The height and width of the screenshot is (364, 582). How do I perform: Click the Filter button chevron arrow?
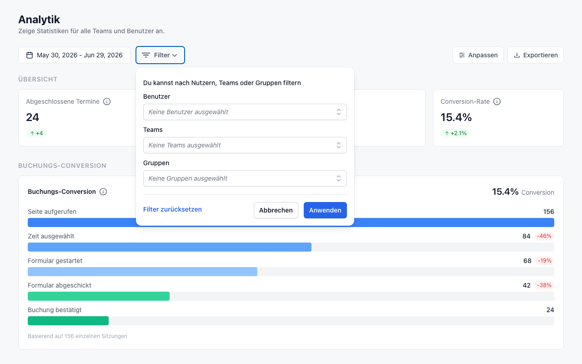[x=175, y=55]
